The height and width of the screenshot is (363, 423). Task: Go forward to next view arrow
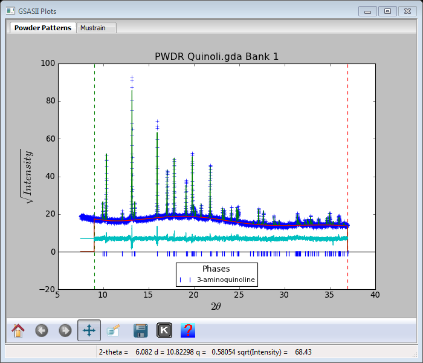coord(65,330)
